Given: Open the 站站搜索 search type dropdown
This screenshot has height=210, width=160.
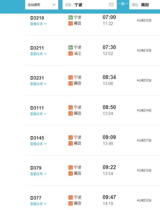Looking at the screenshot, I should 42,5.
